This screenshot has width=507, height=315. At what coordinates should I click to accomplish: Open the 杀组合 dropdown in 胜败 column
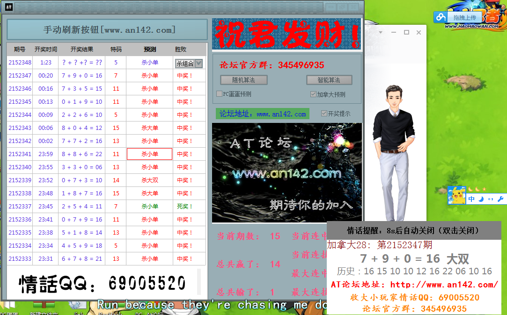click(198, 63)
